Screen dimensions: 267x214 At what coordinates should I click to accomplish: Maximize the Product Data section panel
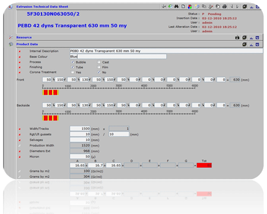[x=258, y=44]
